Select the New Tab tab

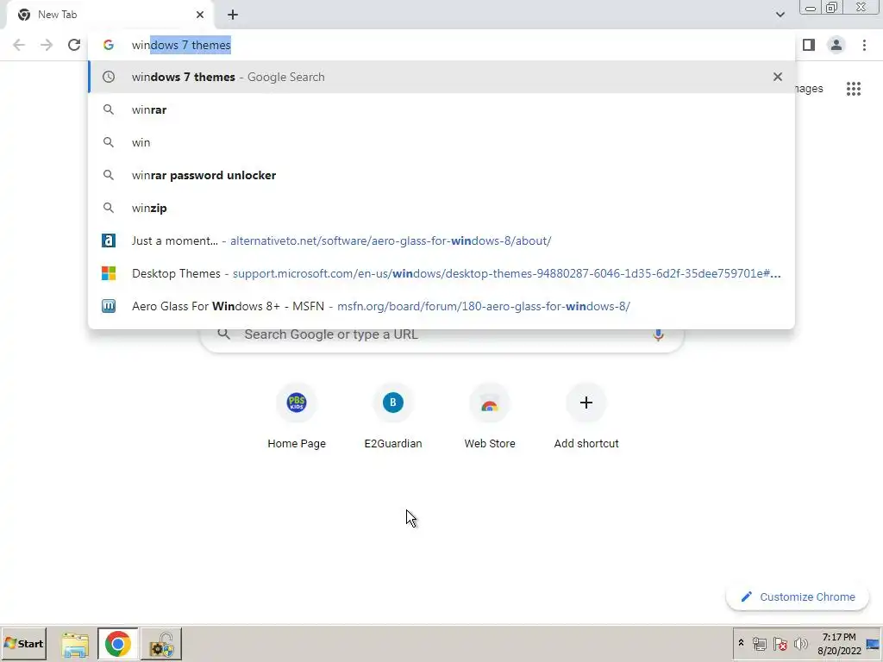[110, 15]
